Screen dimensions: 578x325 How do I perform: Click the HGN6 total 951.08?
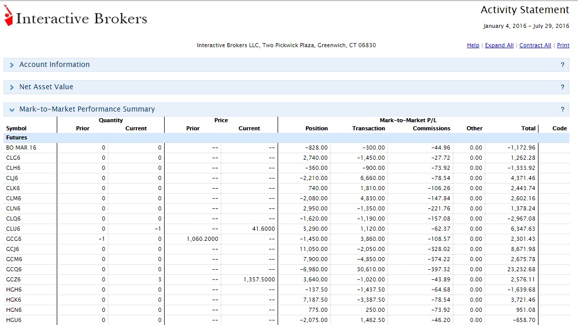coord(526,310)
